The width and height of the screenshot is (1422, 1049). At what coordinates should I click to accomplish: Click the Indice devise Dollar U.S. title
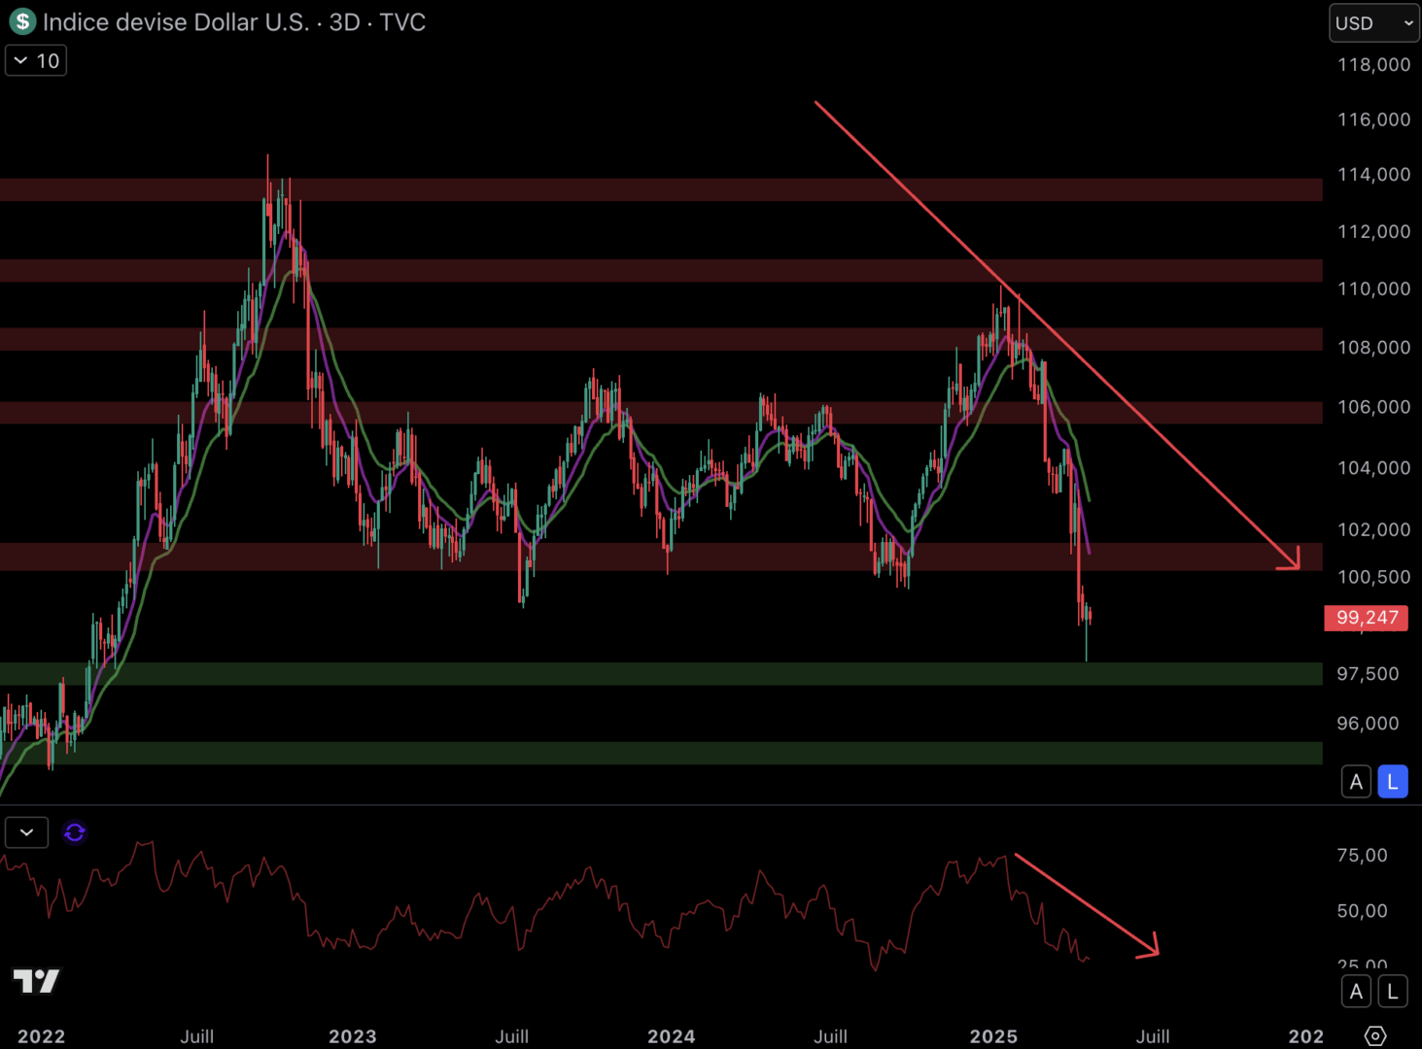click(x=176, y=22)
